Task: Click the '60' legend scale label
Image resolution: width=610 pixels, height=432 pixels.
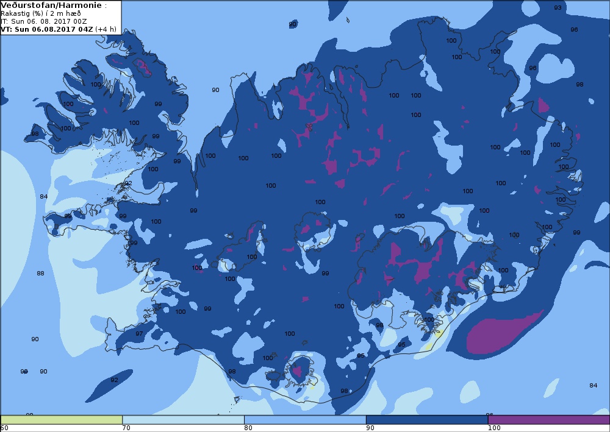Action: tap(4, 428)
